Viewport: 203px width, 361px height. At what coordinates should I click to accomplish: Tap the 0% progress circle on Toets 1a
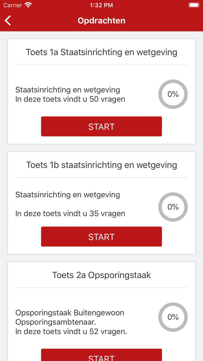point(173,94)
